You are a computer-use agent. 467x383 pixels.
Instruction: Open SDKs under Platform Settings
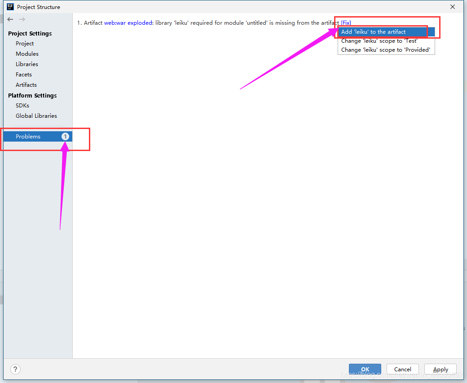tap(22, 106)
